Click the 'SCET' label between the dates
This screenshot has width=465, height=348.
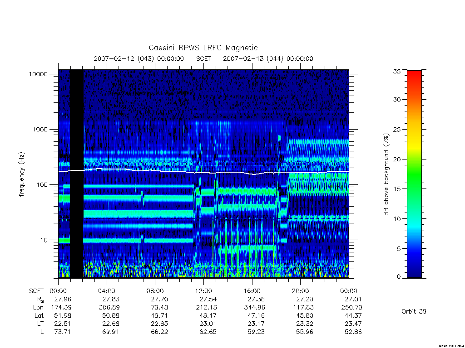(203, 58)
